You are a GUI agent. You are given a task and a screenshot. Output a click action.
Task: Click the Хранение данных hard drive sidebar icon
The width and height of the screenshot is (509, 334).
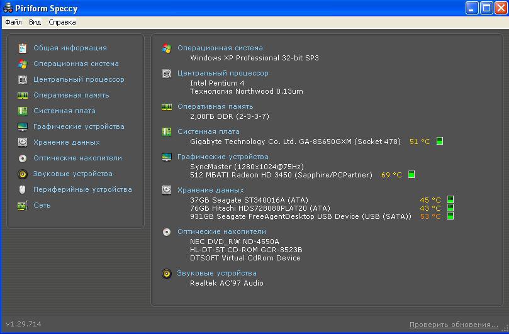(x=23, y=142)
